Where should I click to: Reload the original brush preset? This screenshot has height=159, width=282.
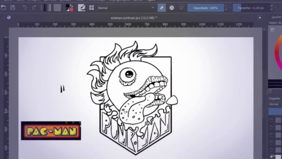click(182, 8)
